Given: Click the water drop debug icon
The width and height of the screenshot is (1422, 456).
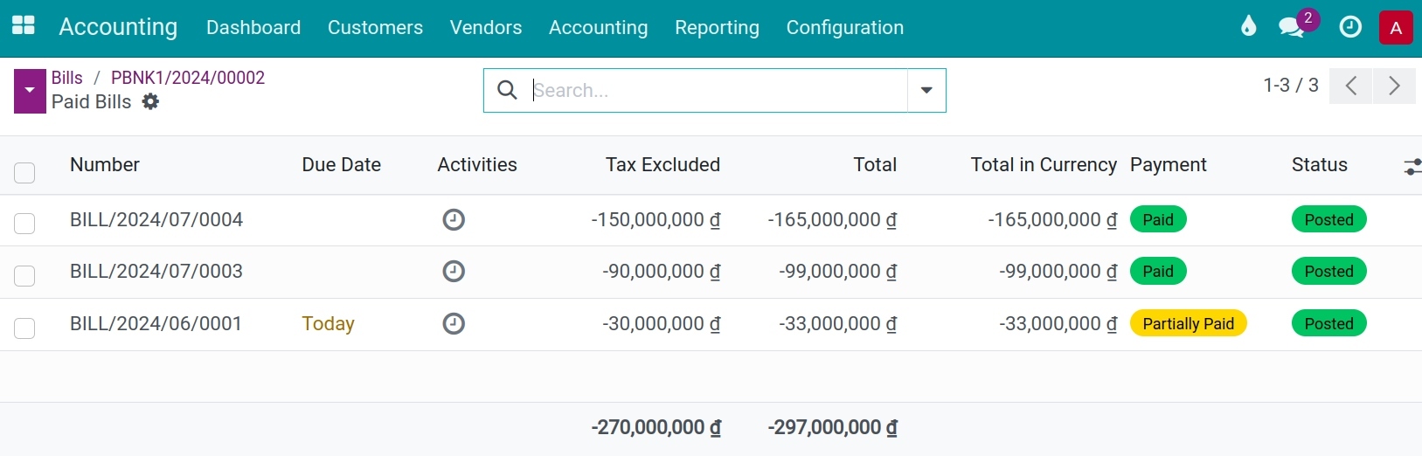Looking at the screenshot, I should click(x=1248, y=27).
